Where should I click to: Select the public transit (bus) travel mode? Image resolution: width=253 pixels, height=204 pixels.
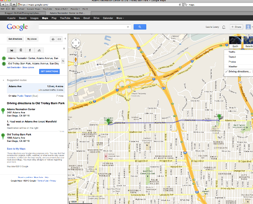pos(21,50)
